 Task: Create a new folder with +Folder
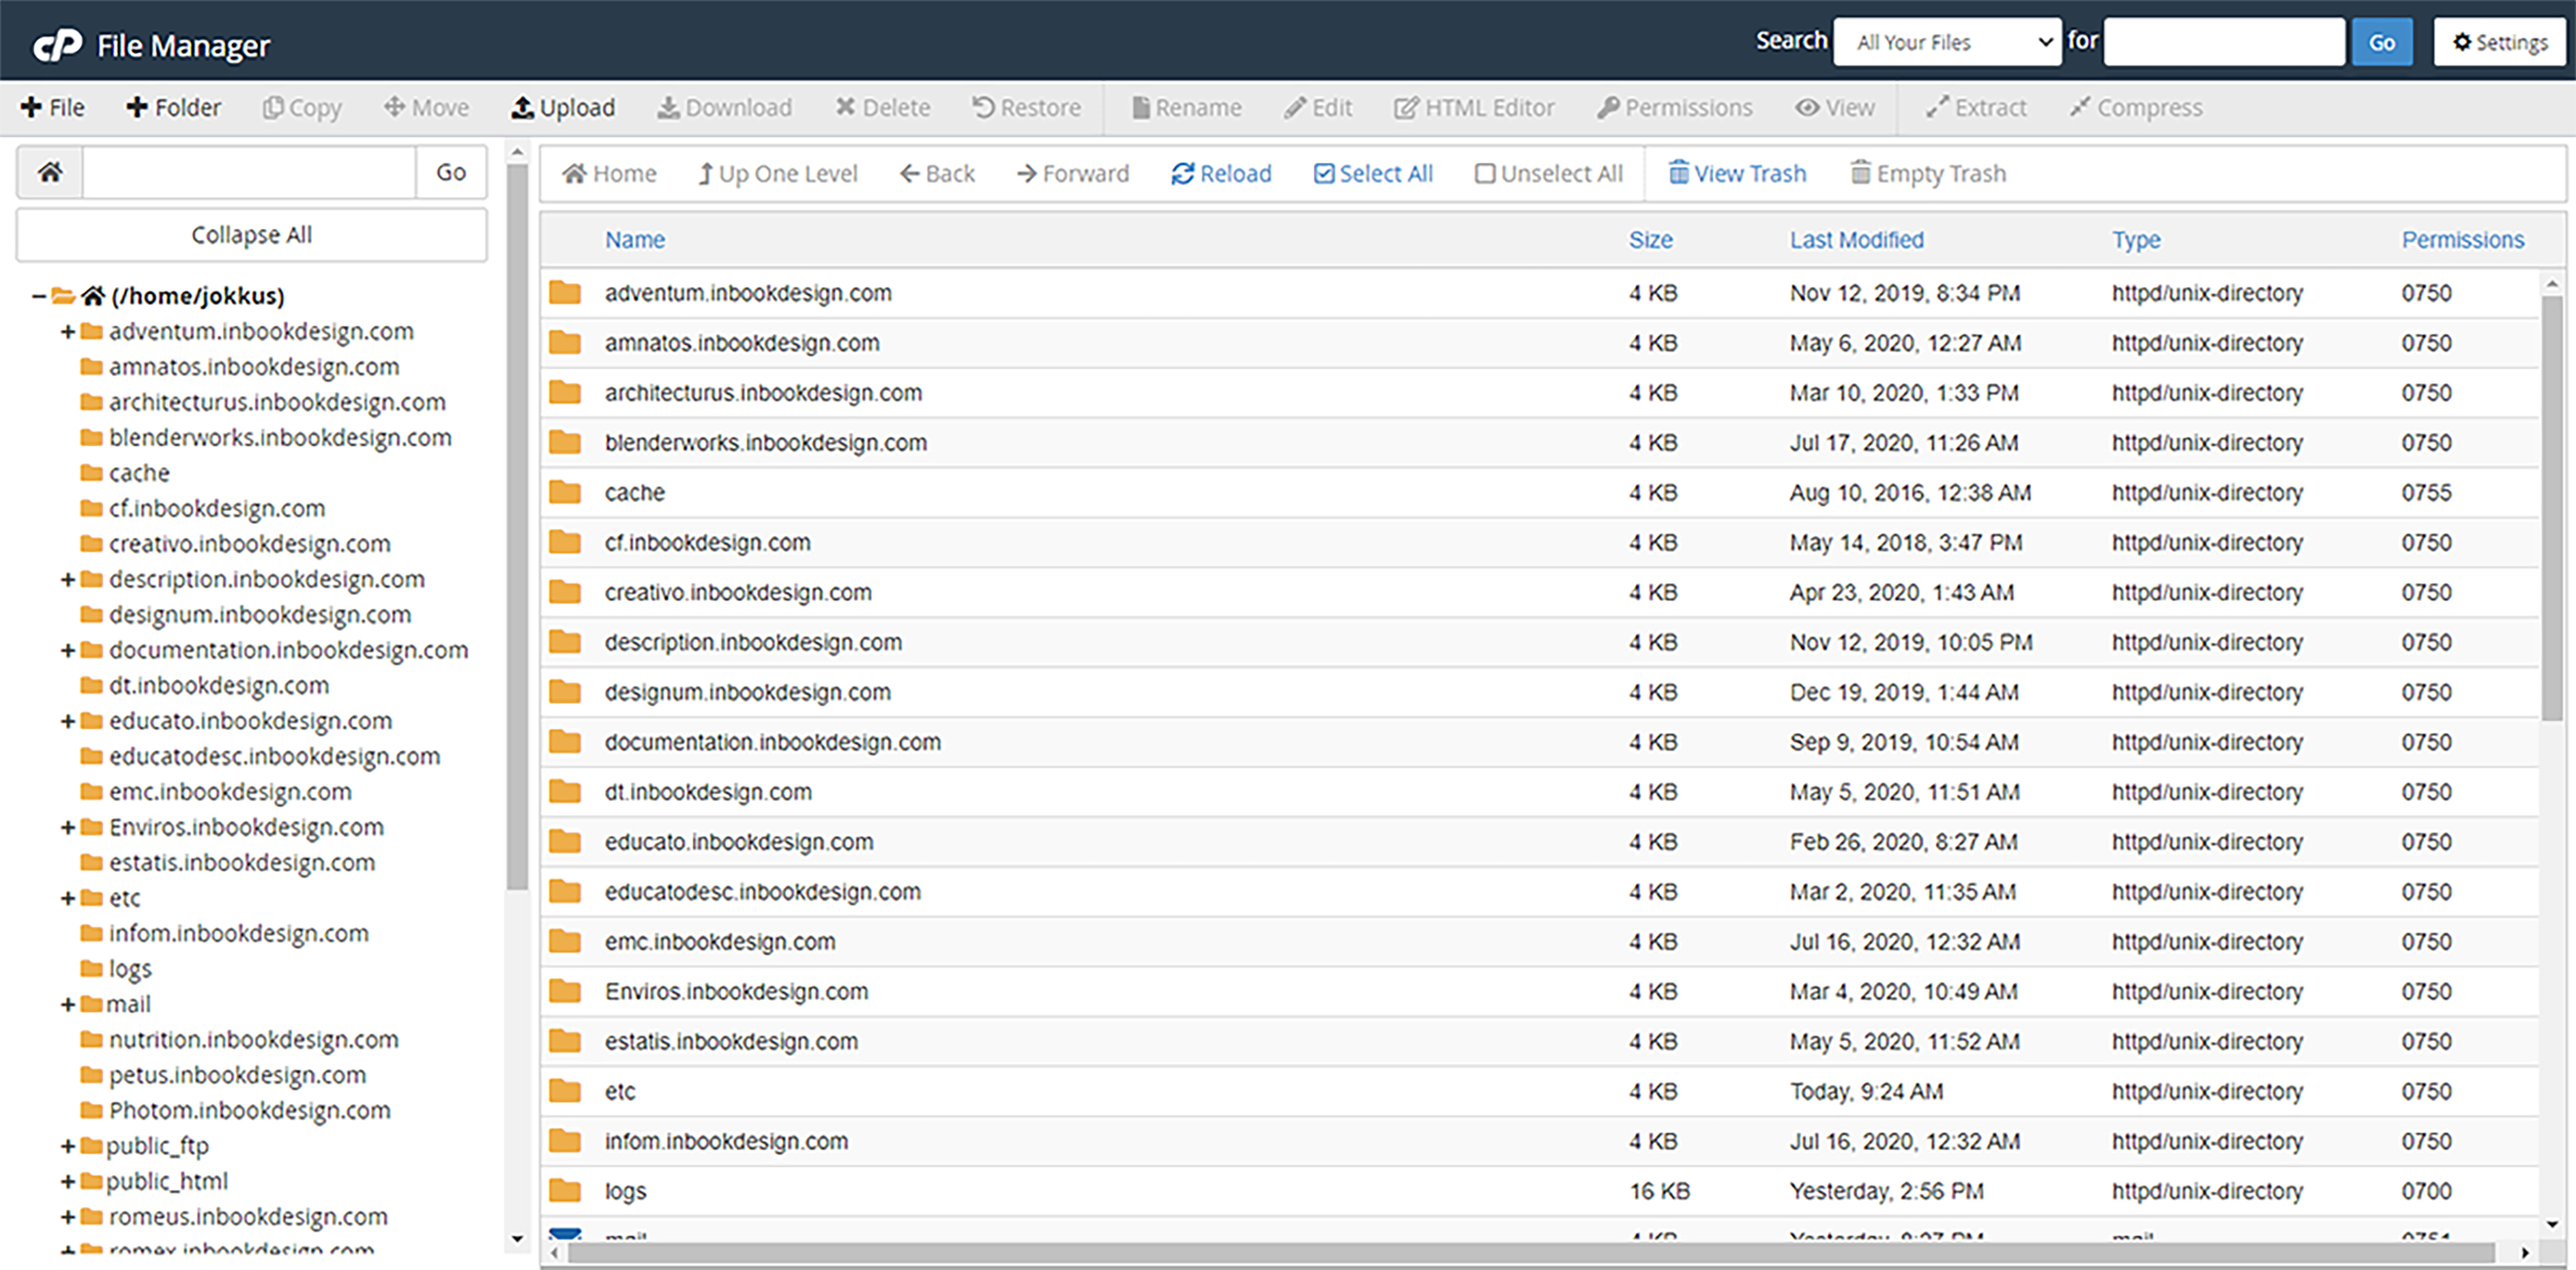click(x=173, y=108)
